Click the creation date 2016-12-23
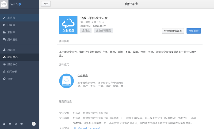 click(x=100, y=26)
